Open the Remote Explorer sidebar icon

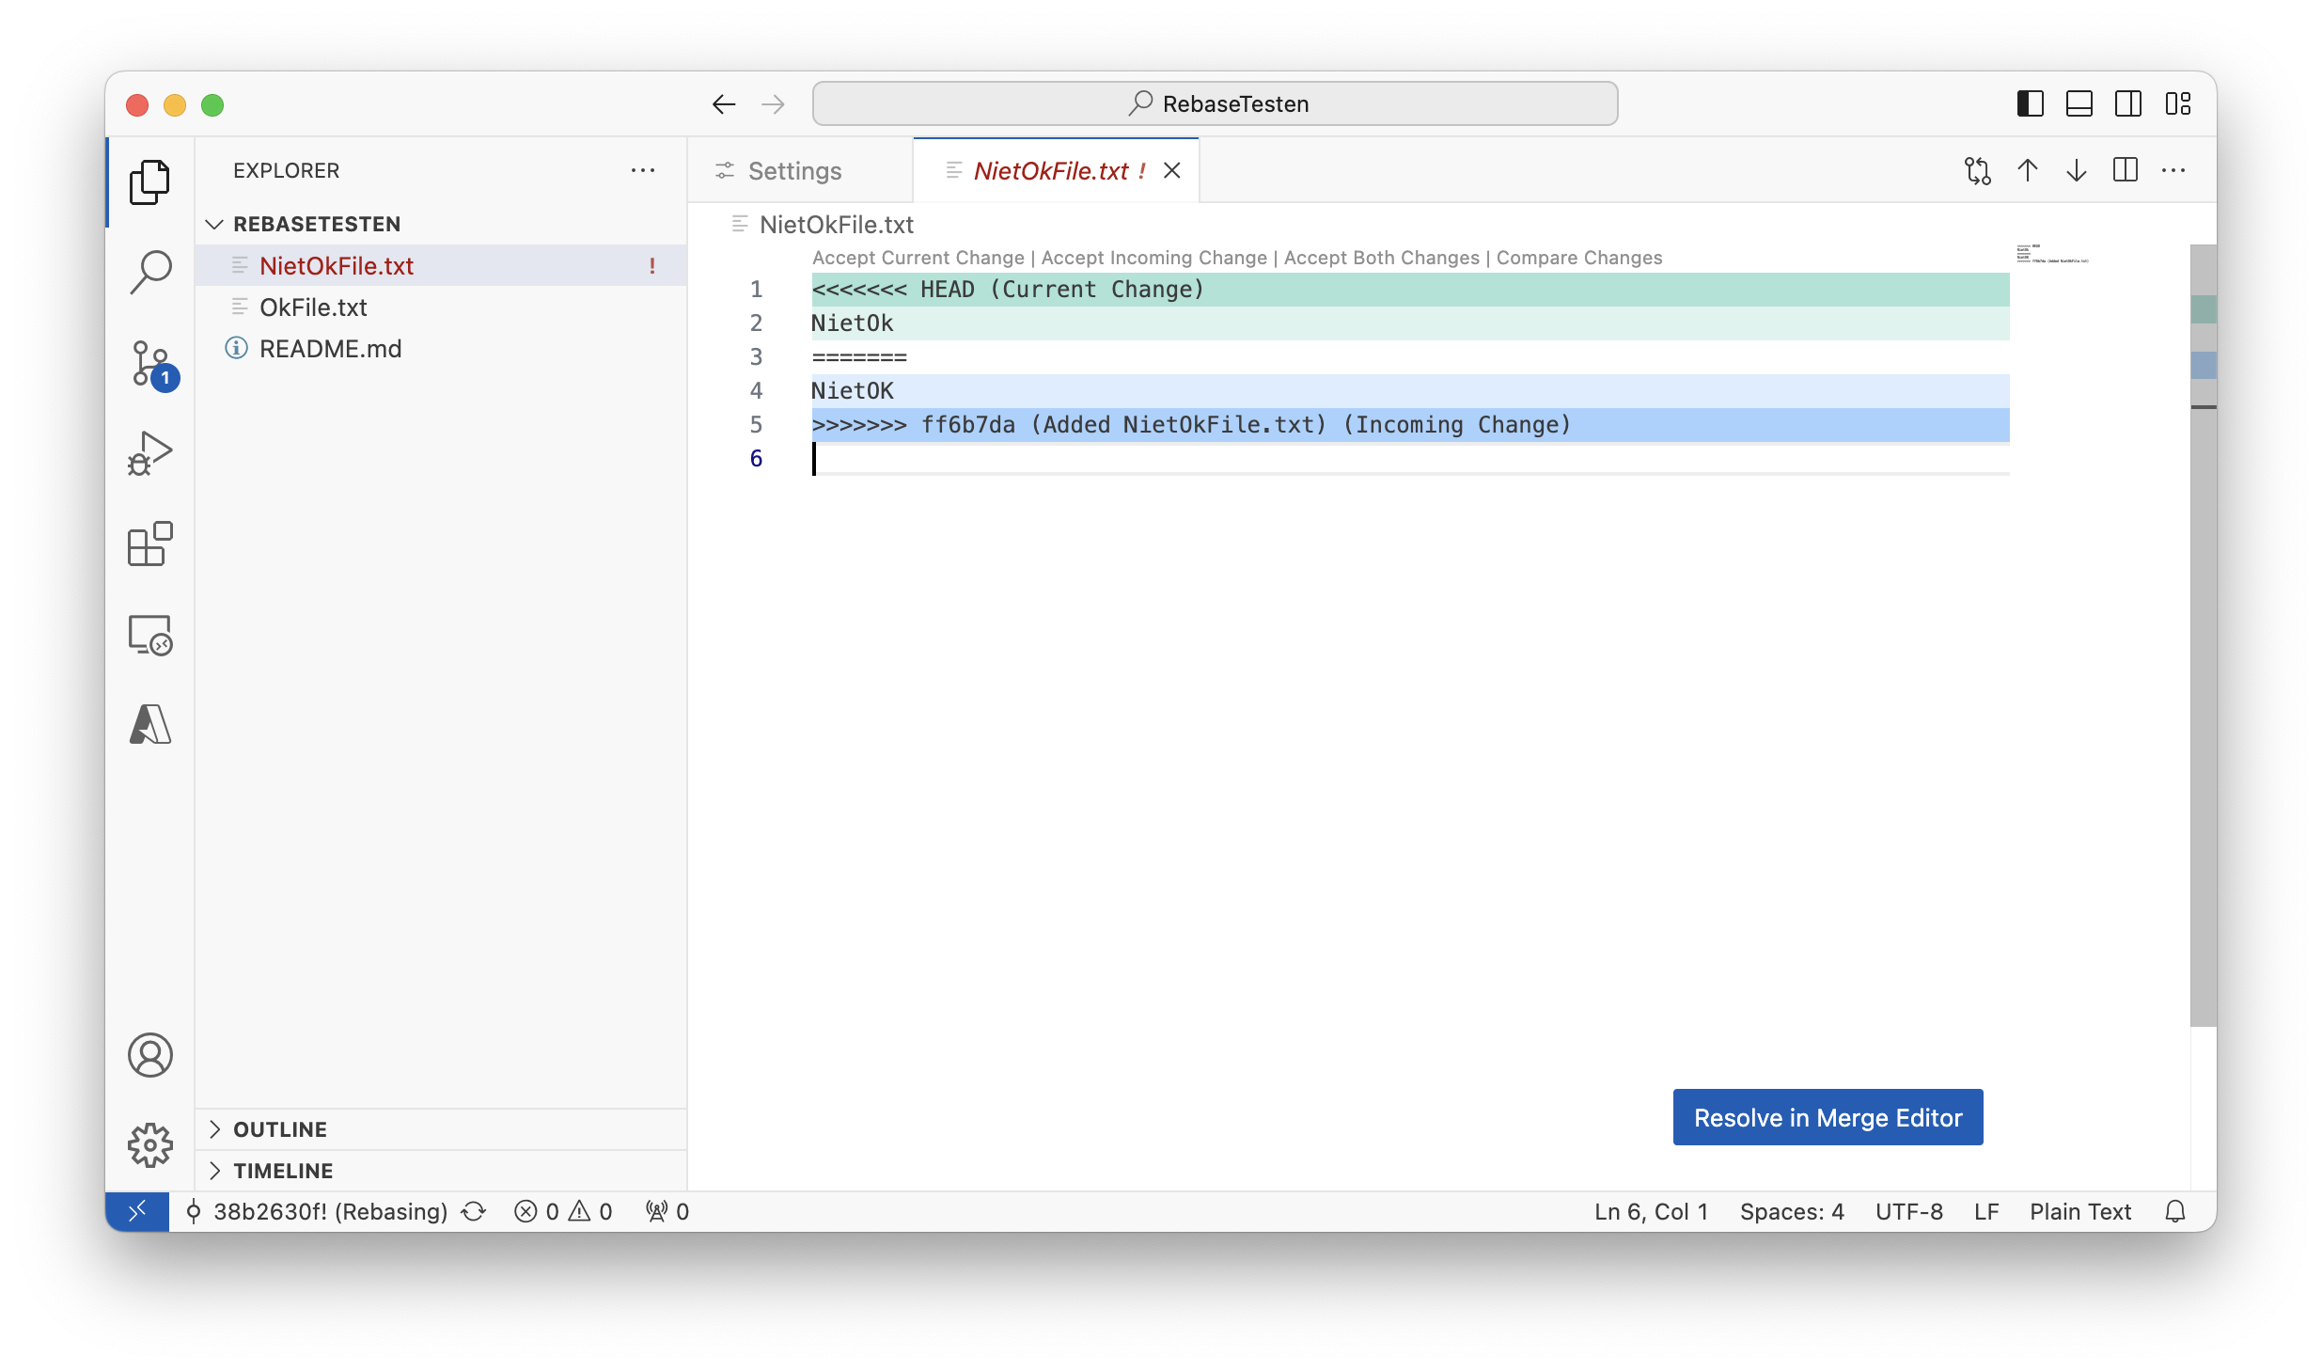click(x=149, y=635)
